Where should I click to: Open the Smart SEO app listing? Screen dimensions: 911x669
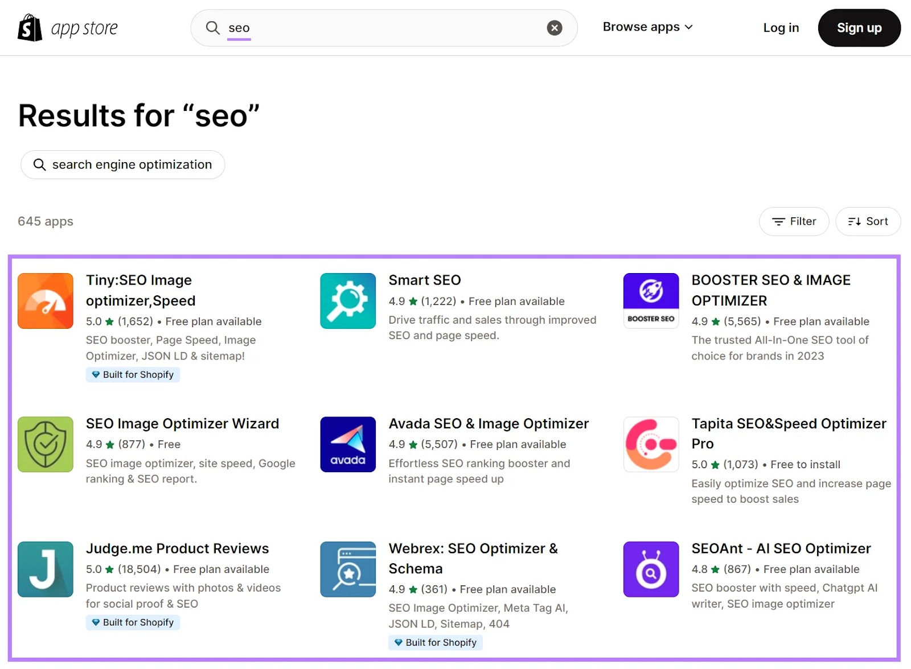pos(425,280)
